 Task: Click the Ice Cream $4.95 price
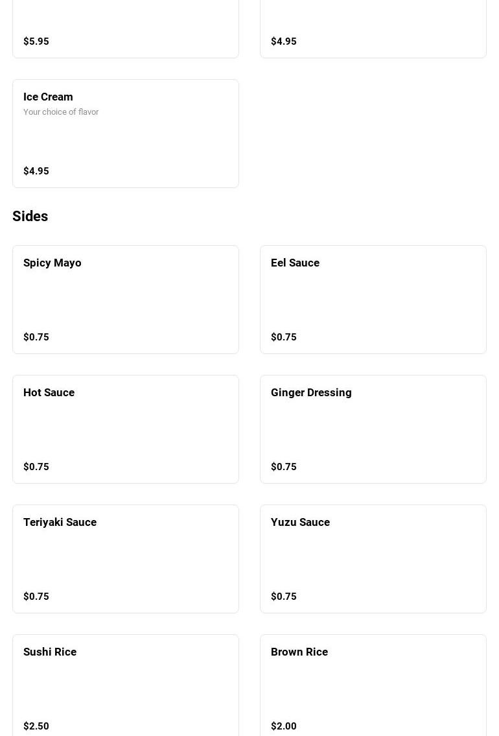pyautogui.click(x=36, y=171)
